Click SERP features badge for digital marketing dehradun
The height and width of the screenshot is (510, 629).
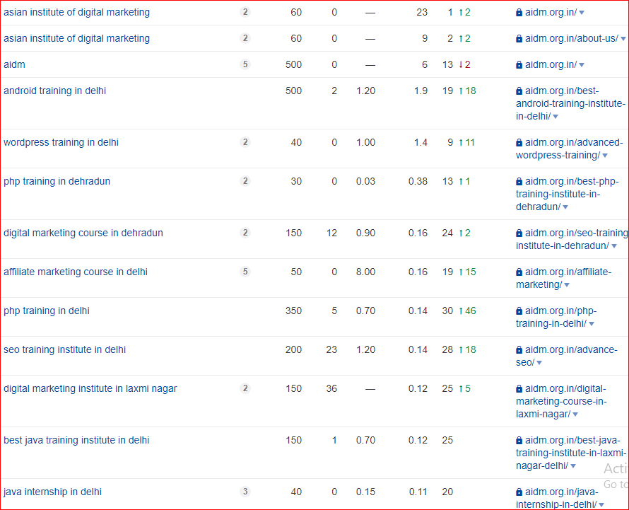[245, 233]
